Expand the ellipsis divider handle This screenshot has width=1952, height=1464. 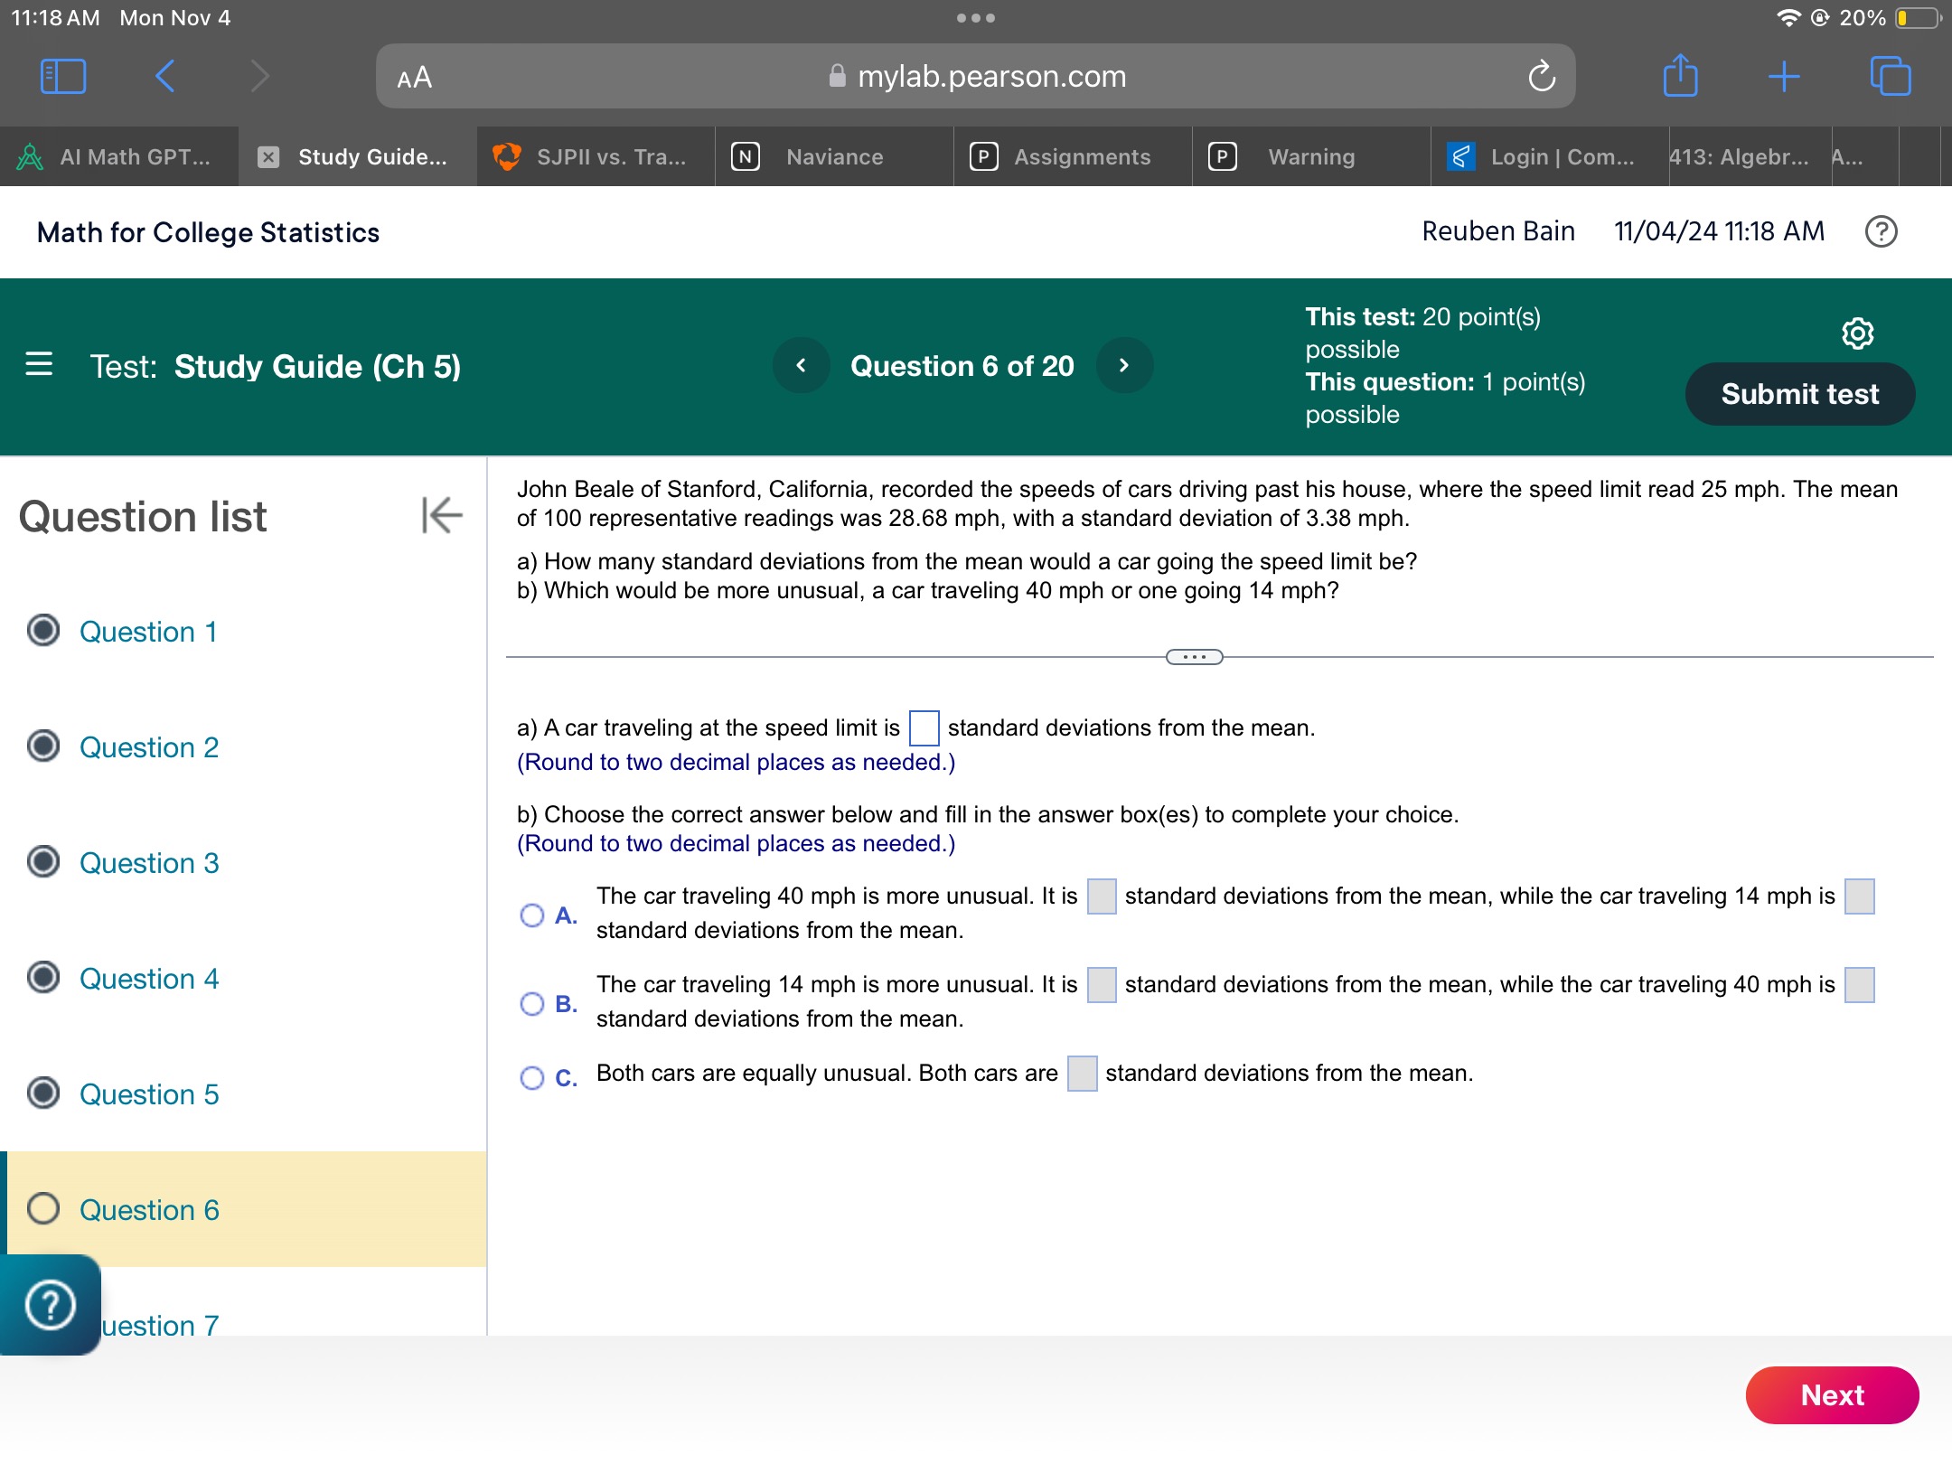click(1195, 657)
